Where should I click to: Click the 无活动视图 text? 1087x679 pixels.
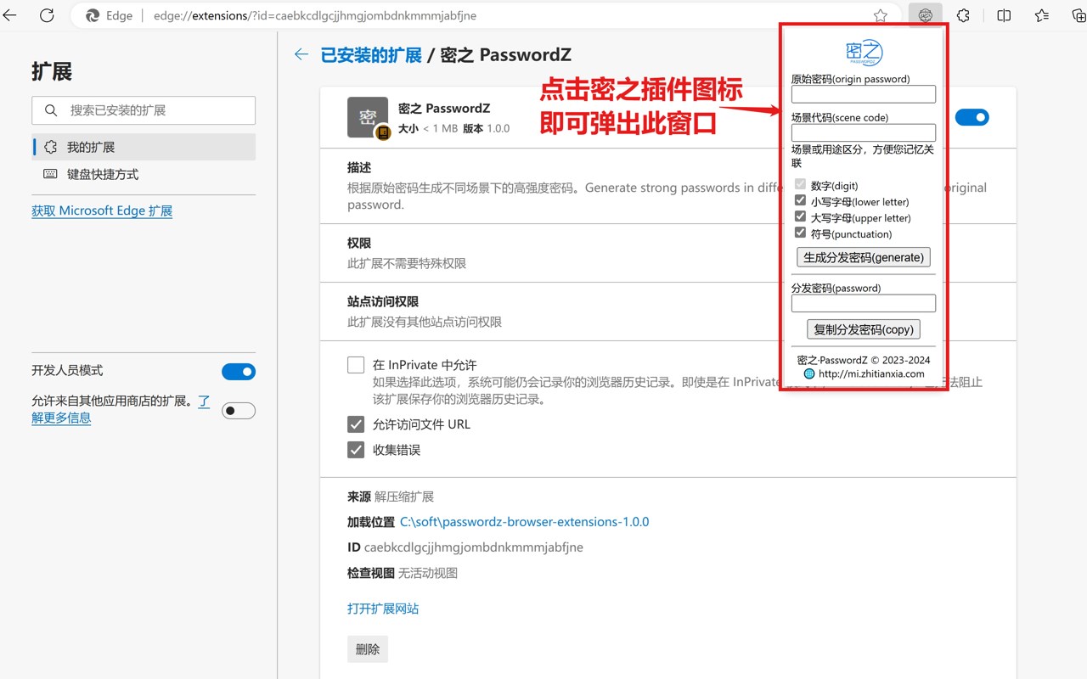pyautogui.click(x=428, y=573)
